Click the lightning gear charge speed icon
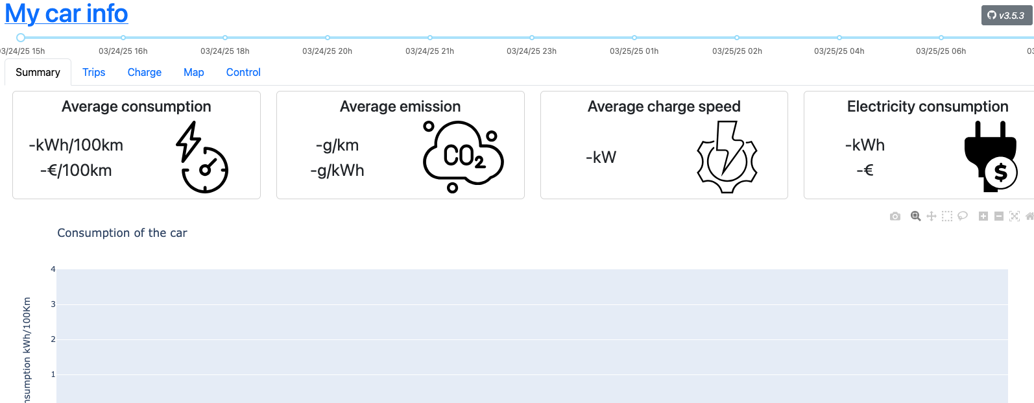Viewport: 1034px width, 403px height. [727, 157]
